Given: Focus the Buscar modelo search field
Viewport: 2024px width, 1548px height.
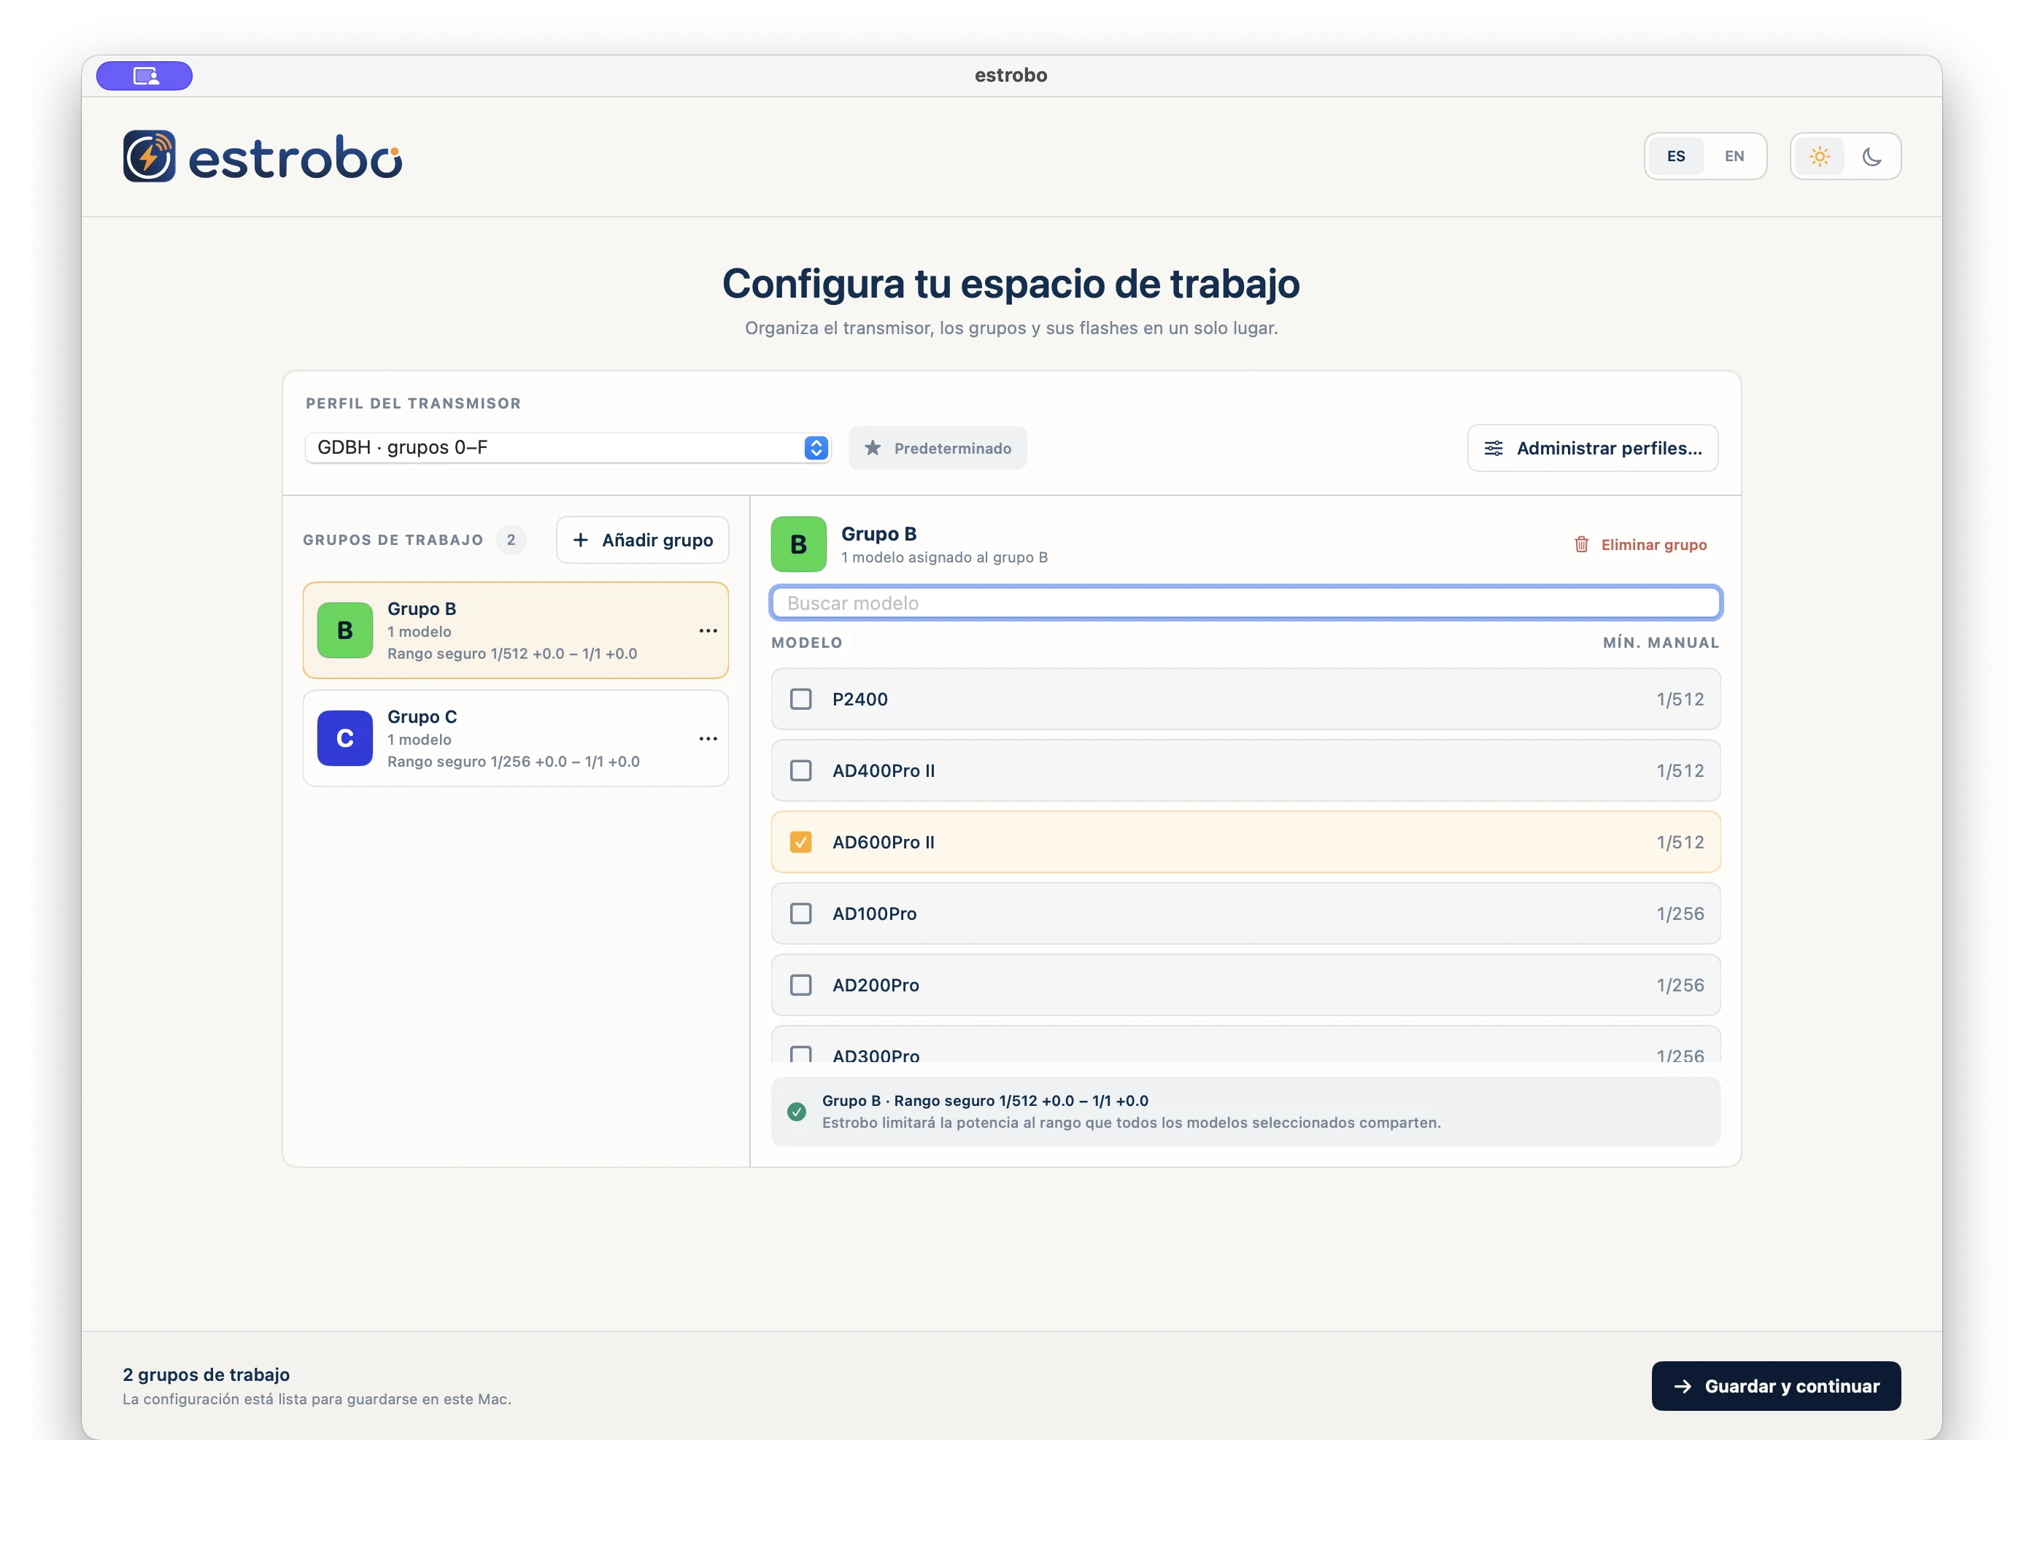Looking at the screenshot, I should (x=1245, y=603).
